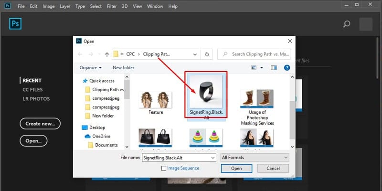Click the Desktop icon in tree
This screenshot has height=191, width=382.
85,127
